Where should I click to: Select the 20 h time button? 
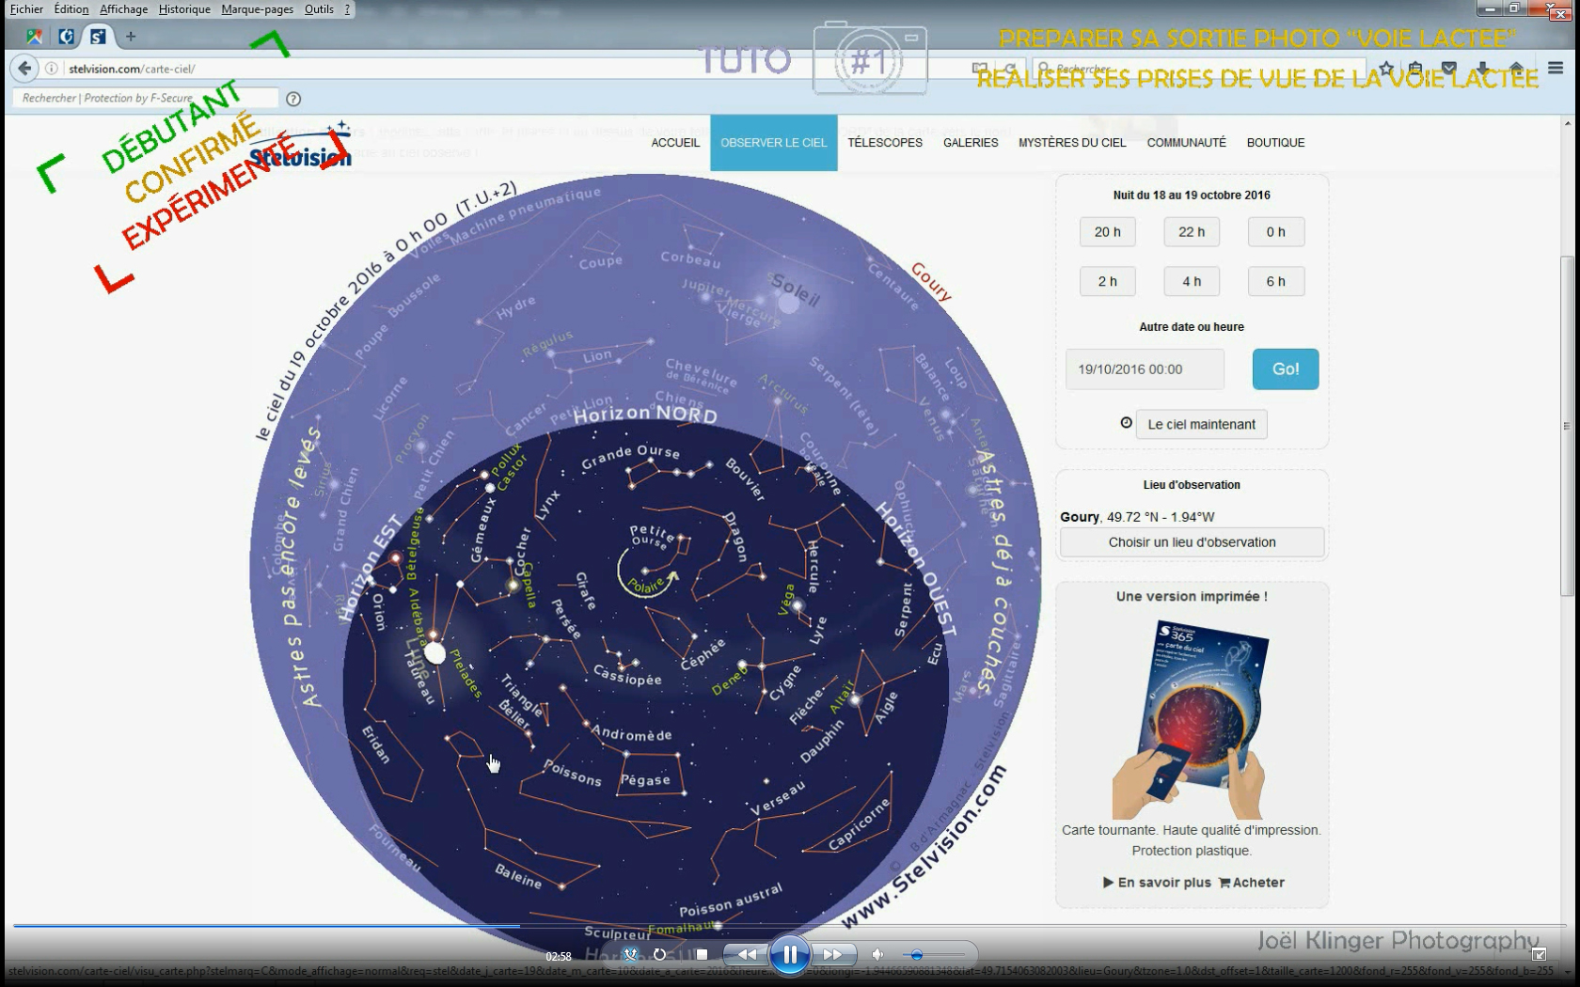(1108, 232)
